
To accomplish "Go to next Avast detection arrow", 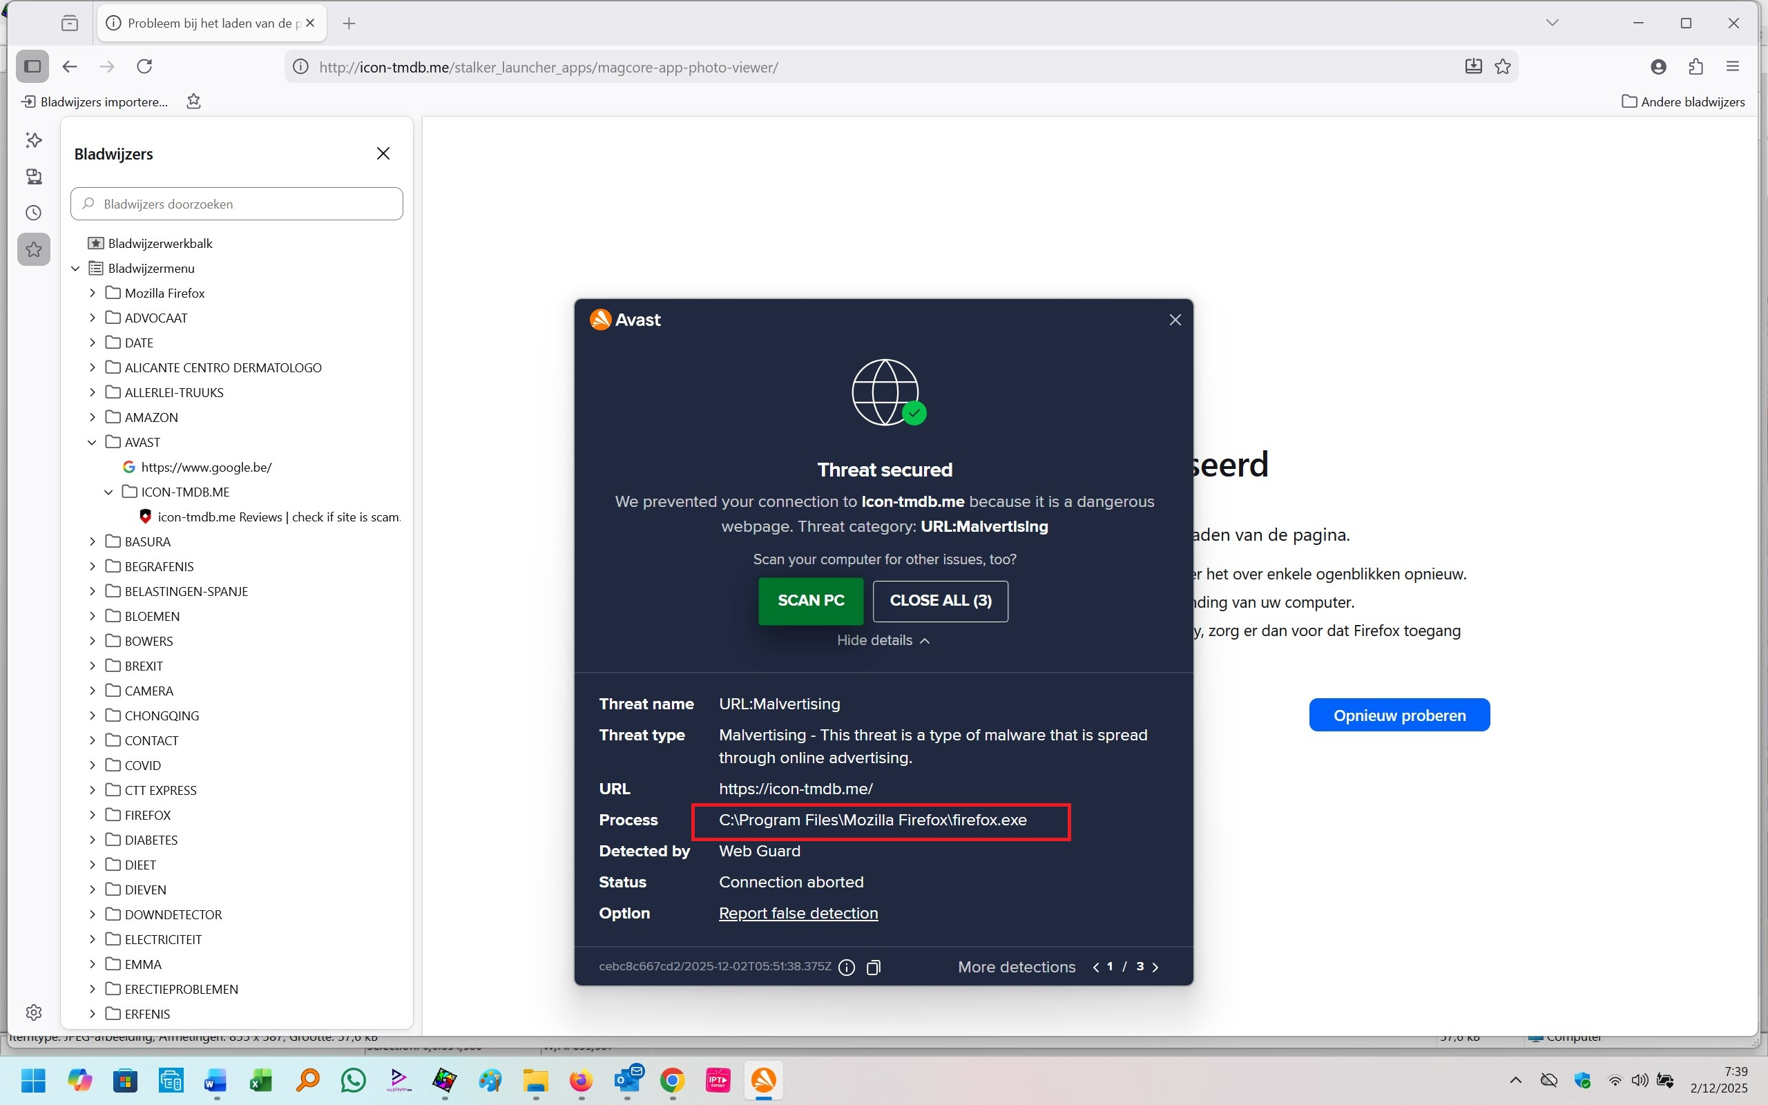I will tap(1155, 967).
